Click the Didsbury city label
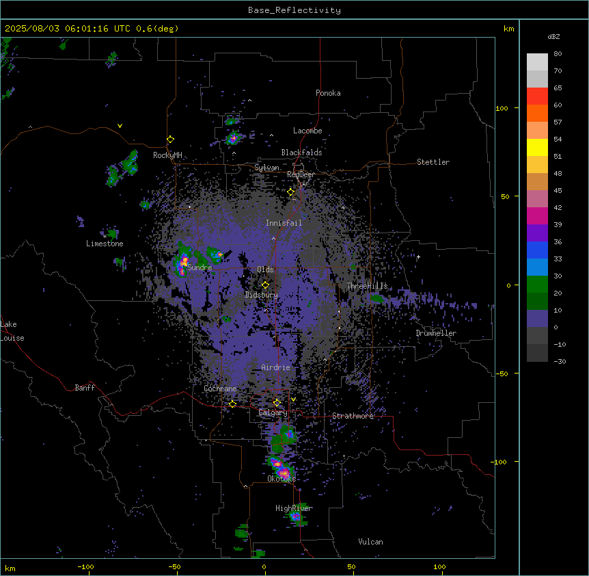 262,295
